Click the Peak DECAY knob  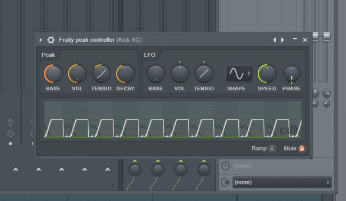point(125,74)
